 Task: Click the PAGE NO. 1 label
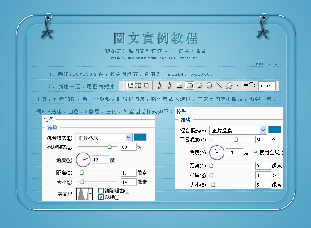pos(265,64)
